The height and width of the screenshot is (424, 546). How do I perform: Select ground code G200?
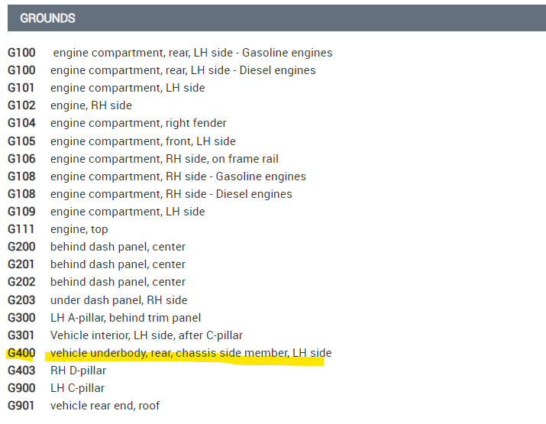pyautogui.click(x=21, y=247)
